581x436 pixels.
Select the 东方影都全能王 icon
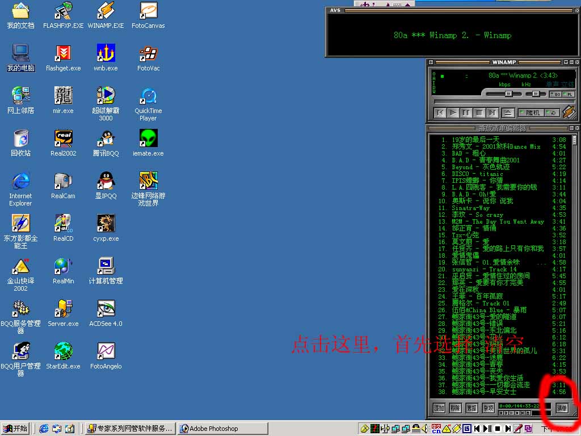(21, 232)
